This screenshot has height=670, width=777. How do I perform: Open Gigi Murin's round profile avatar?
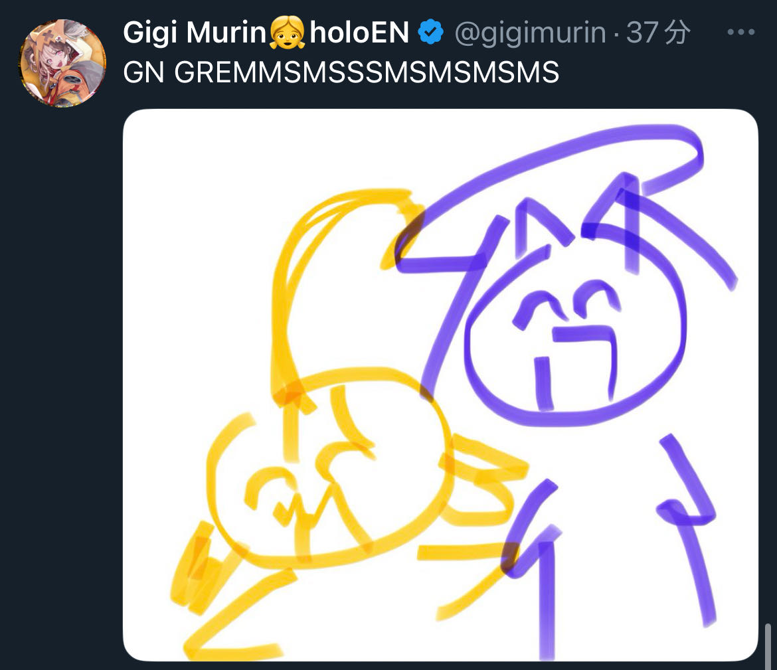[x=62, y=63]
